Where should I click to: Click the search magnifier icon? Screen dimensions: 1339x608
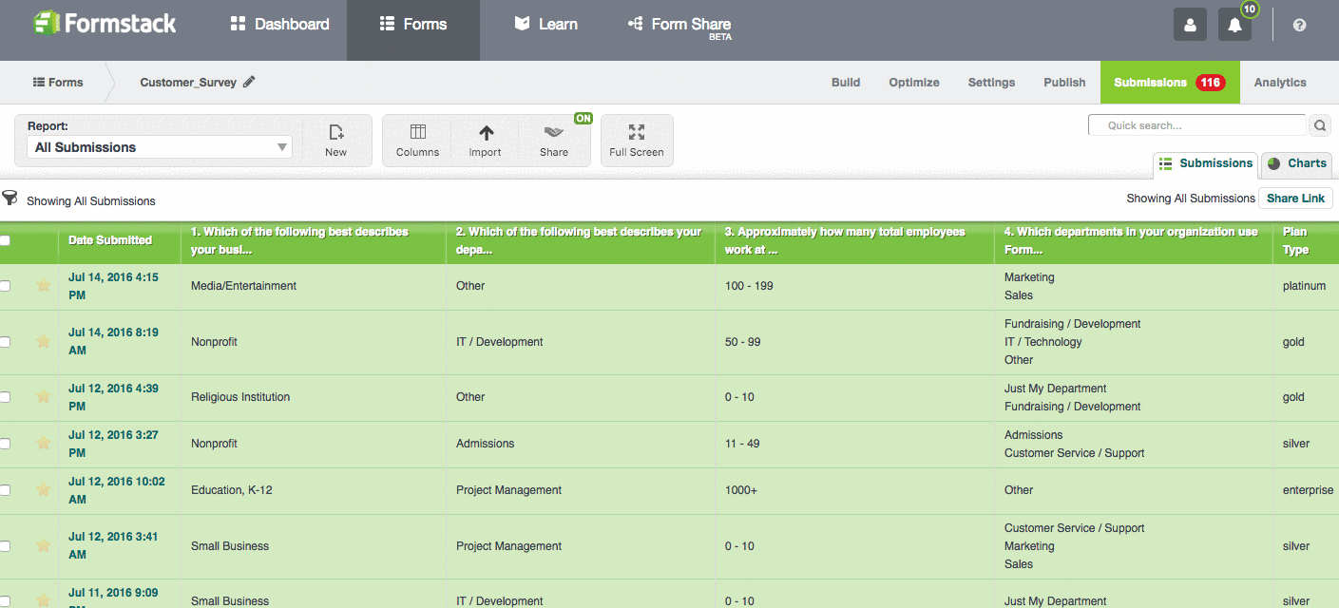click(x=1321, y=124)
